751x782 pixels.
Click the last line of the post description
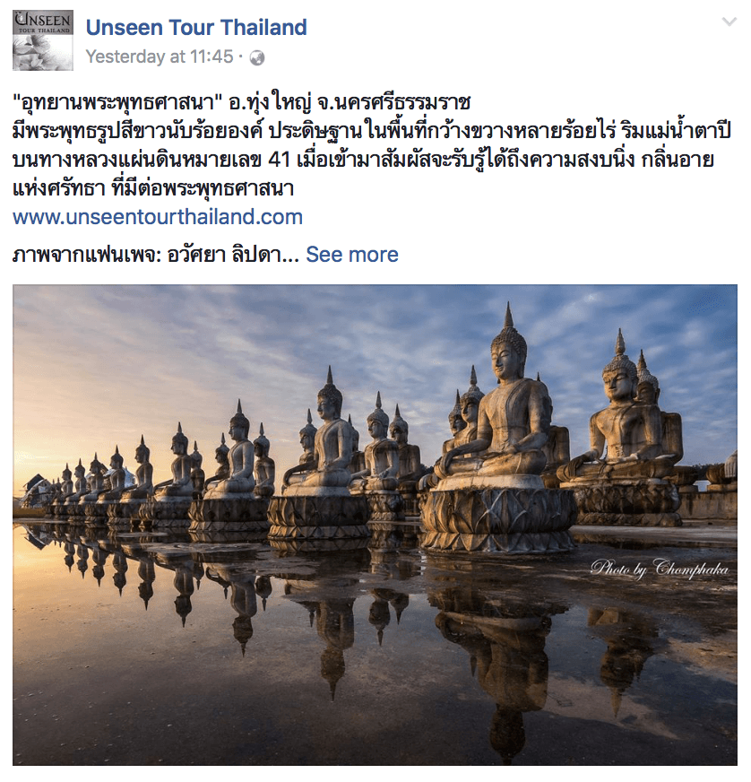click(x=153, y=188)
